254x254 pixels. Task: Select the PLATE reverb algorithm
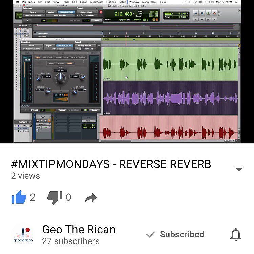(52, 57)
